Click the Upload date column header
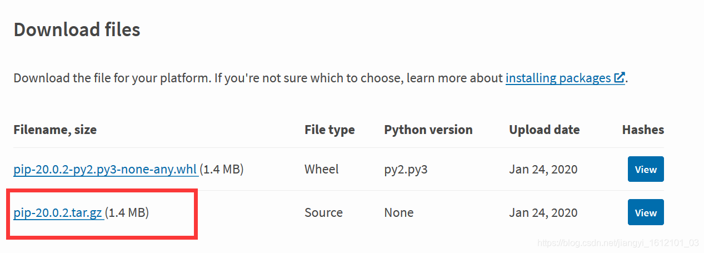Screen dimensions: 704x253 pos(544,130)
